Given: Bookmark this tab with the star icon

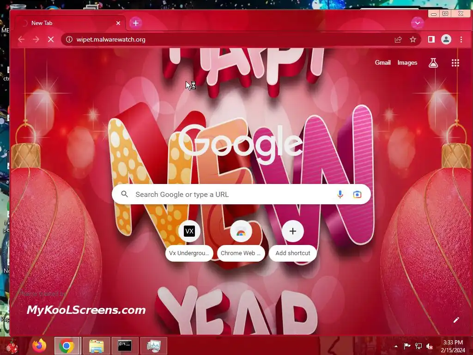Looking at the screenshot, I should [x=412, y=39].
